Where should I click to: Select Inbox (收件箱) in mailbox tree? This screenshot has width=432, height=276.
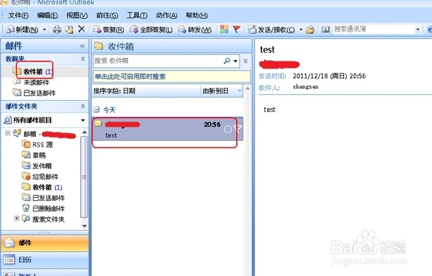pyautogui.click(x=42, y=187)
